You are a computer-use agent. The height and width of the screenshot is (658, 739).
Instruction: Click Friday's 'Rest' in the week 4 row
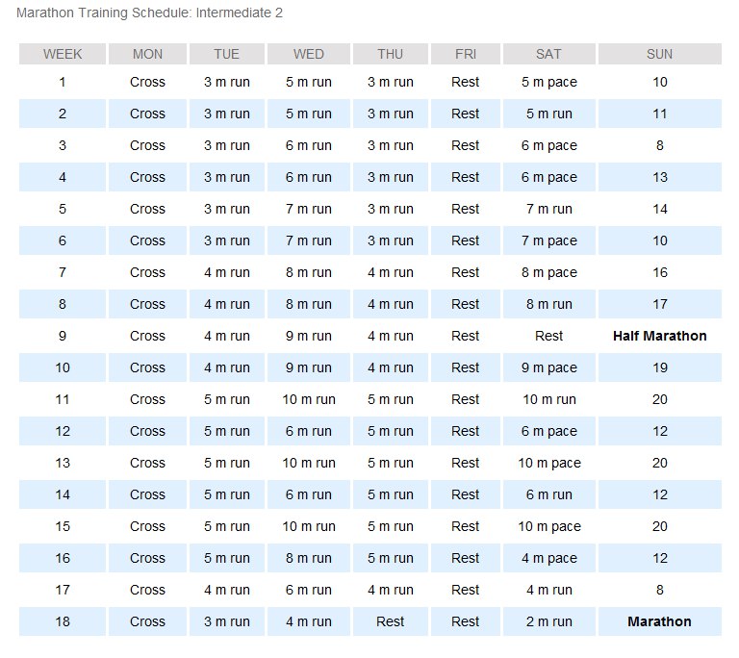click(465, 177)
